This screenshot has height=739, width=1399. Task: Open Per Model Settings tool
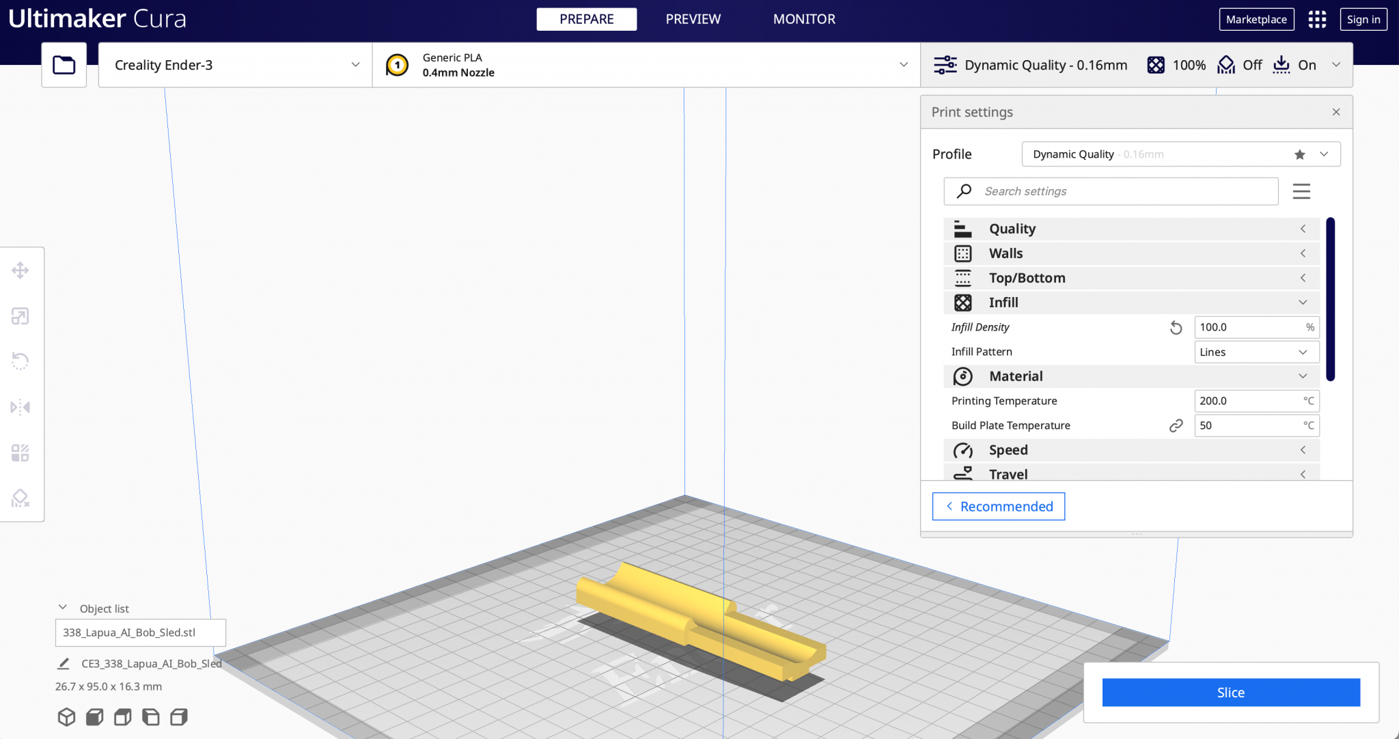click(20, 453)
